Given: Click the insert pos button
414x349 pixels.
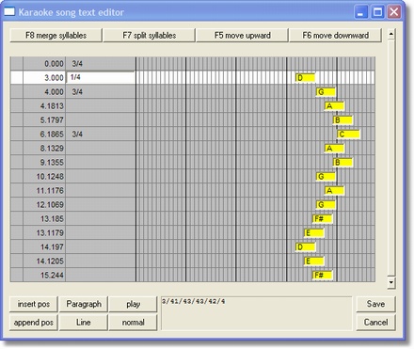Looking at the screenshot, I should 34,304.
